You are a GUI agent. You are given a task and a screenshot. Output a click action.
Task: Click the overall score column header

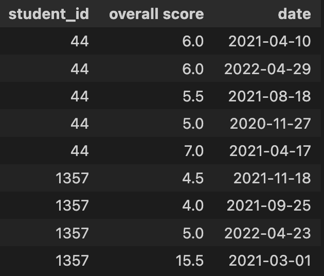[156, 14]
